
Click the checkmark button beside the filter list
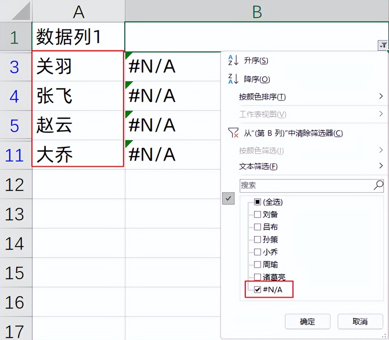(228, 198)
